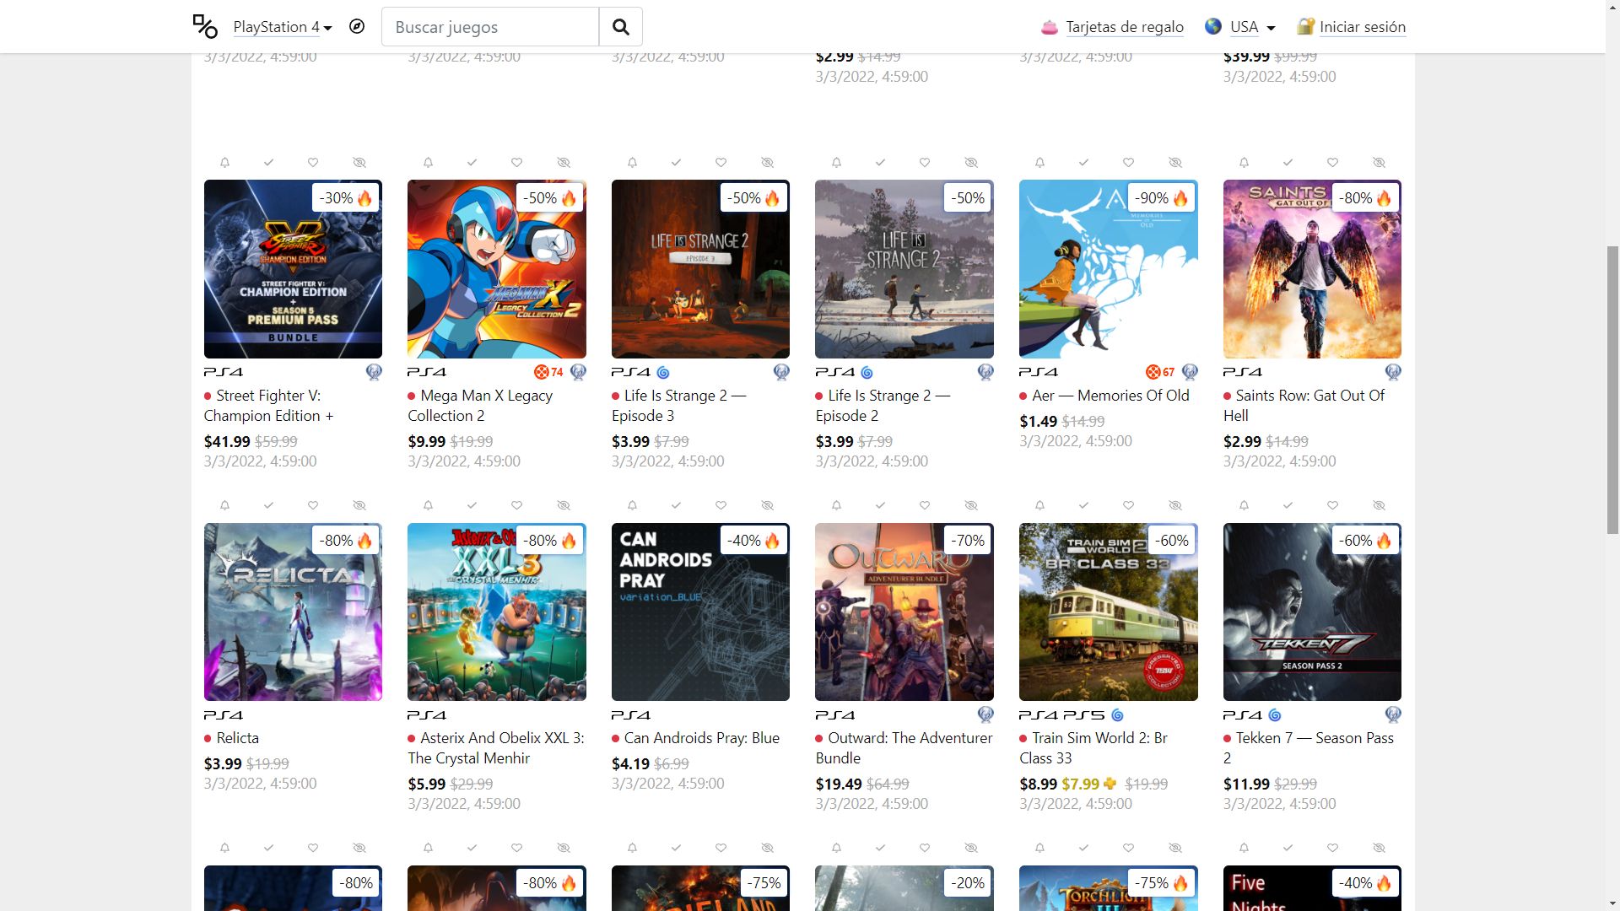The height and width of the screenshot is (911, 1620).
Task: Open Can Androids Pray: Blue link
Action: click(x=701, y=738)
